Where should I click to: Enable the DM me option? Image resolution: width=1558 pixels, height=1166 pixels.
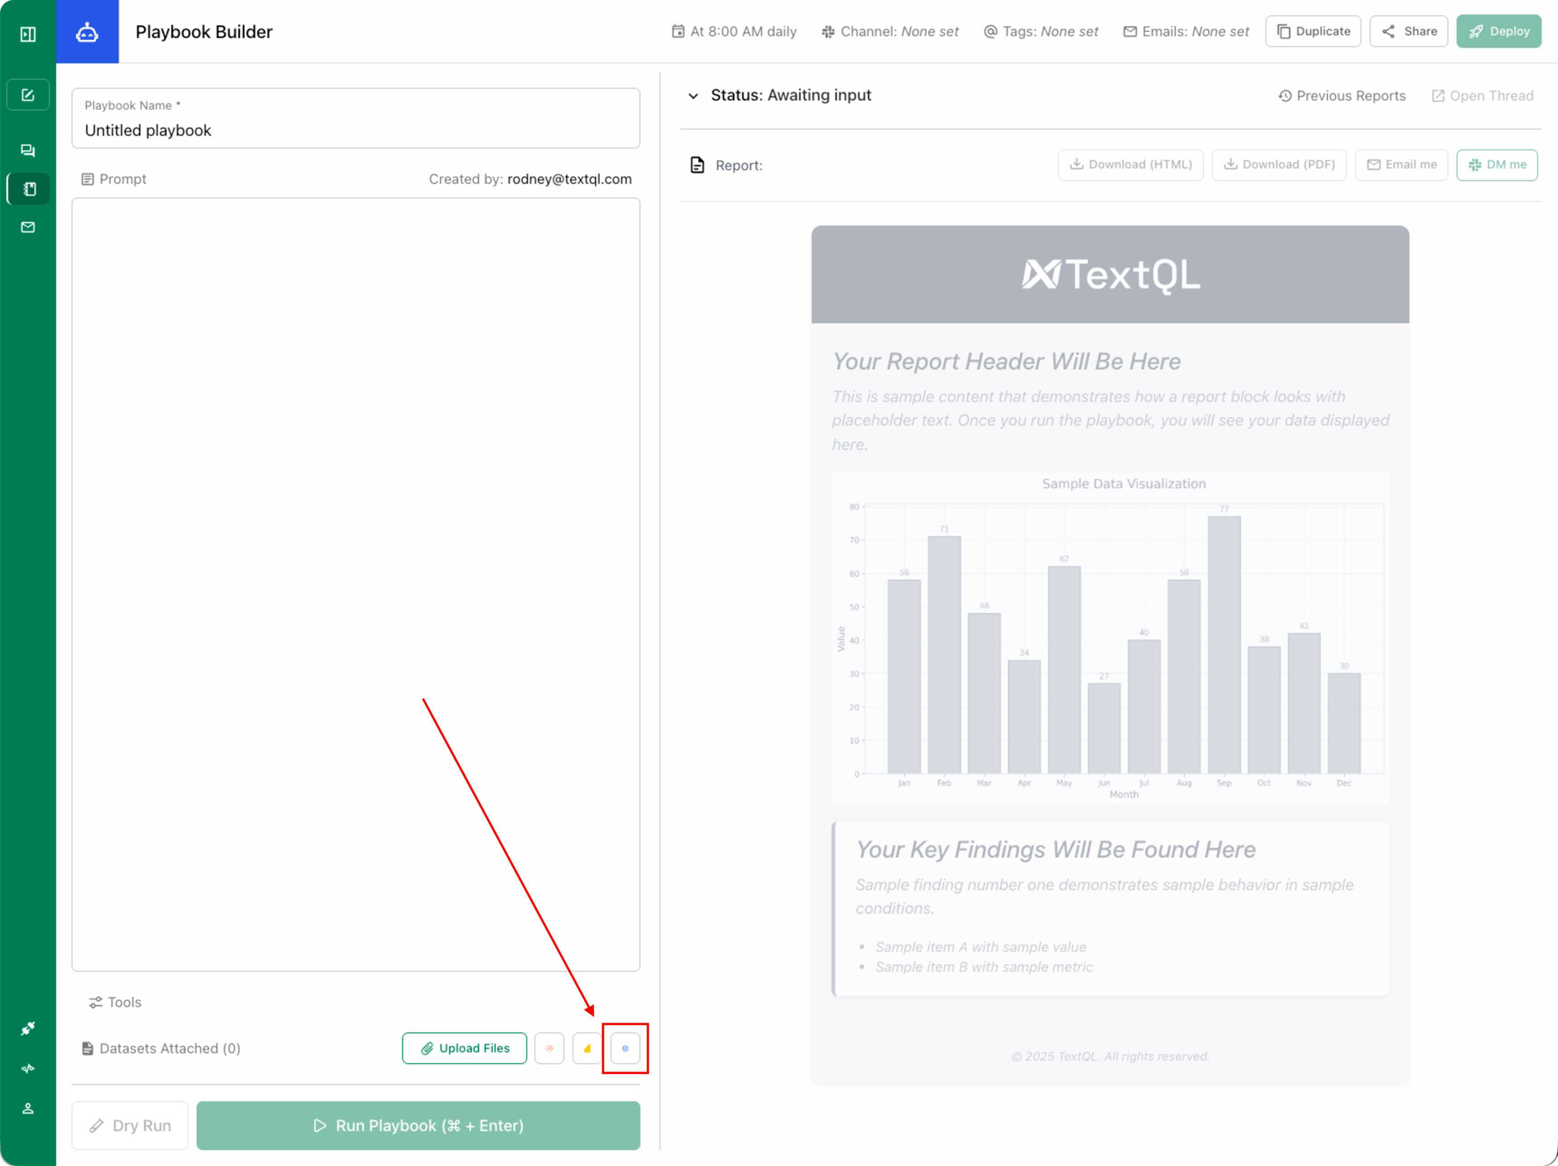1497,165
